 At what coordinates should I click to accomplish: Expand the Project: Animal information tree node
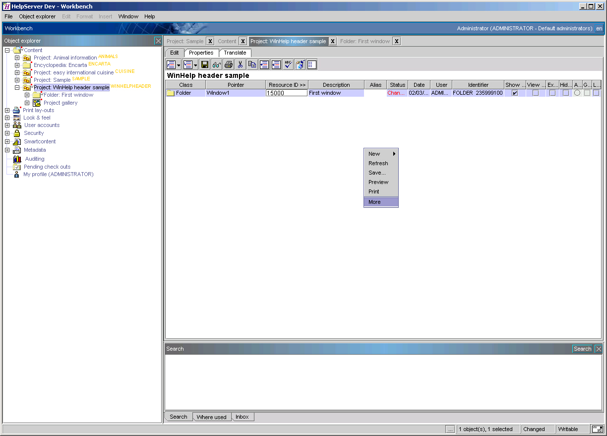coord(16,57)
